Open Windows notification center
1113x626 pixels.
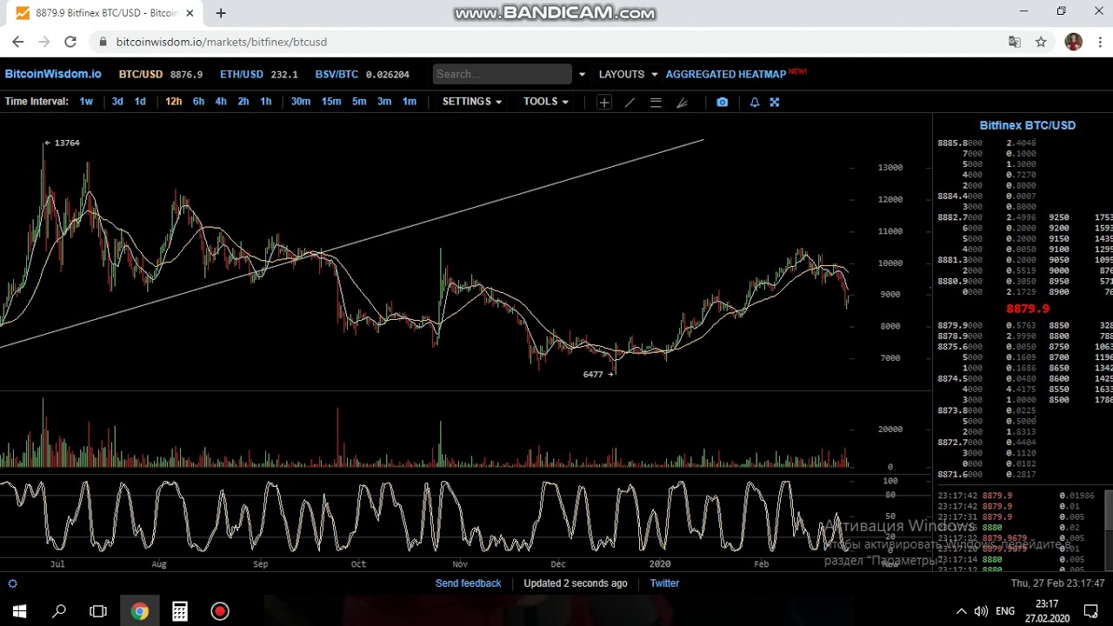(x=1091, y=611)
